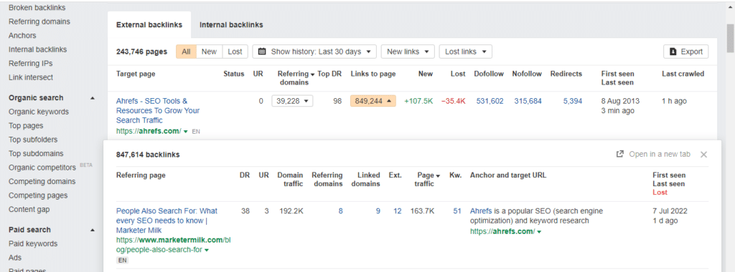Open the 12 external links value

point(398,211)
